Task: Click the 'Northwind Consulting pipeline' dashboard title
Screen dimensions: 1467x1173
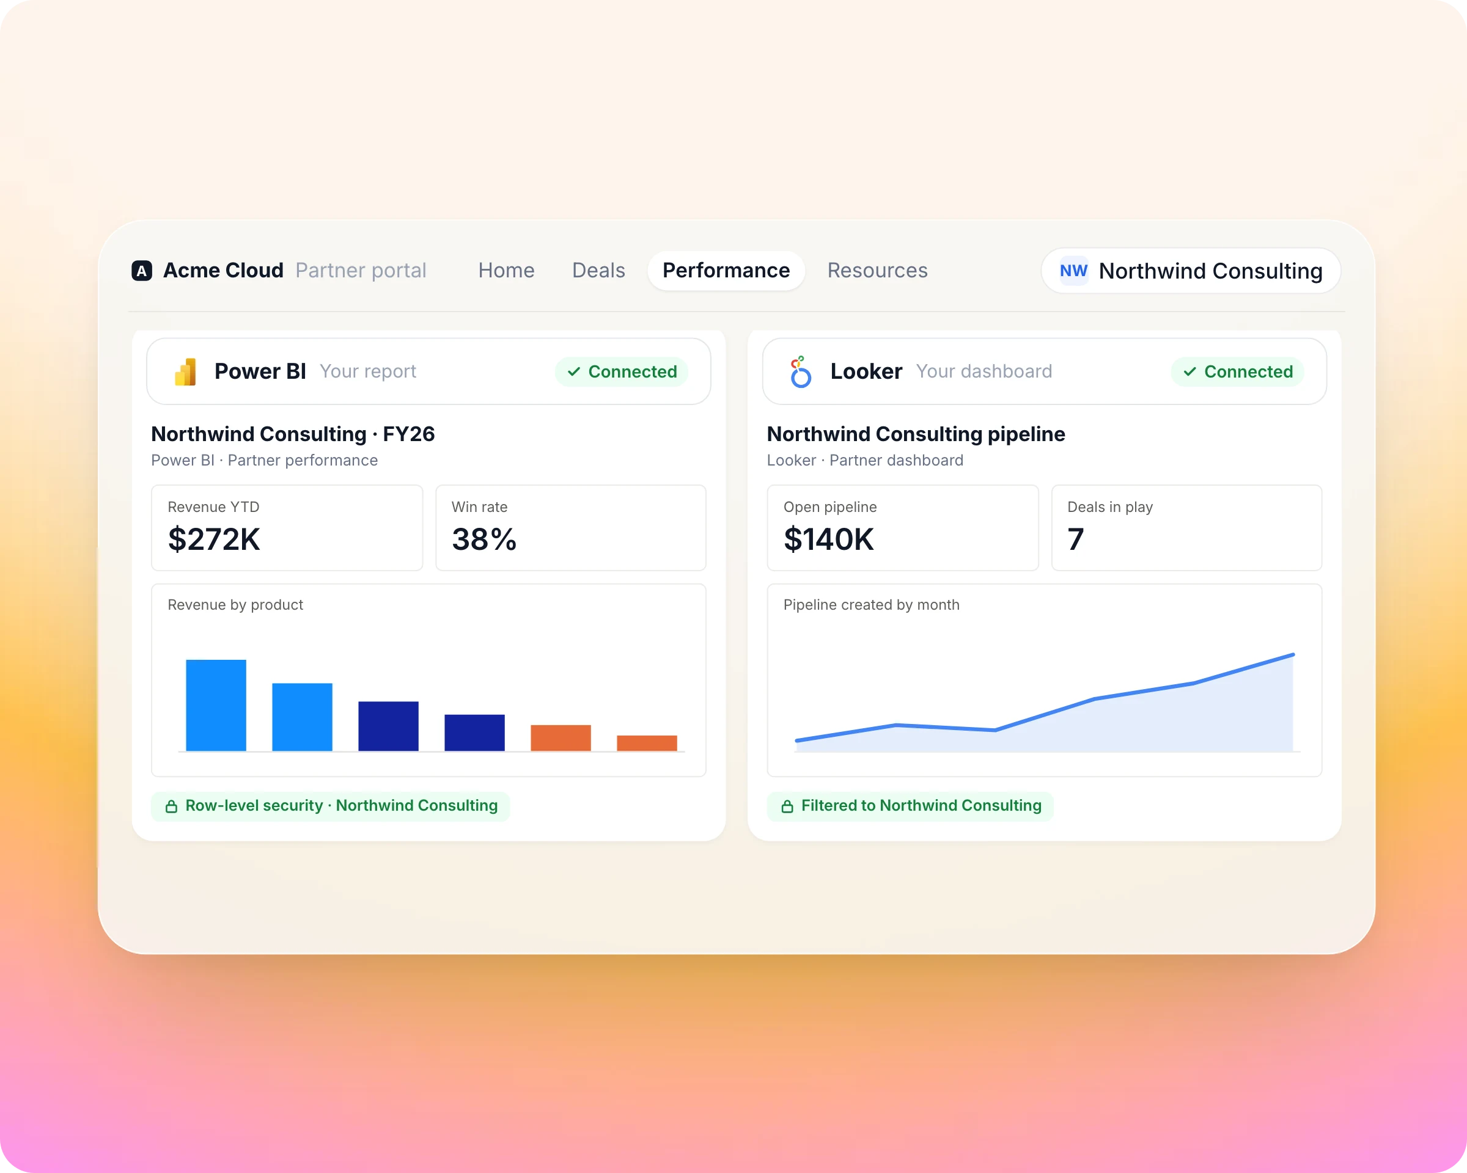Action: point(916,434)
